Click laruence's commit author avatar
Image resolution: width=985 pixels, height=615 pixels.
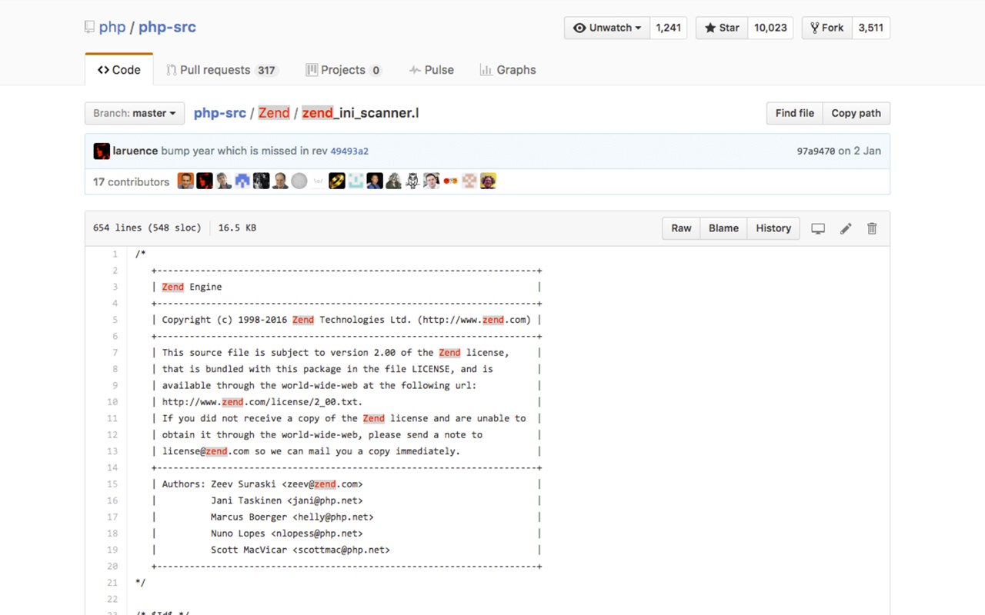(x=102, y=151)
